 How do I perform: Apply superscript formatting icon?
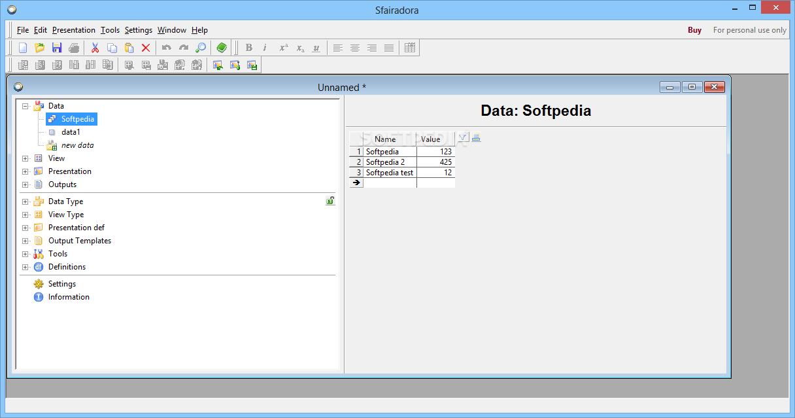[283, 48]
